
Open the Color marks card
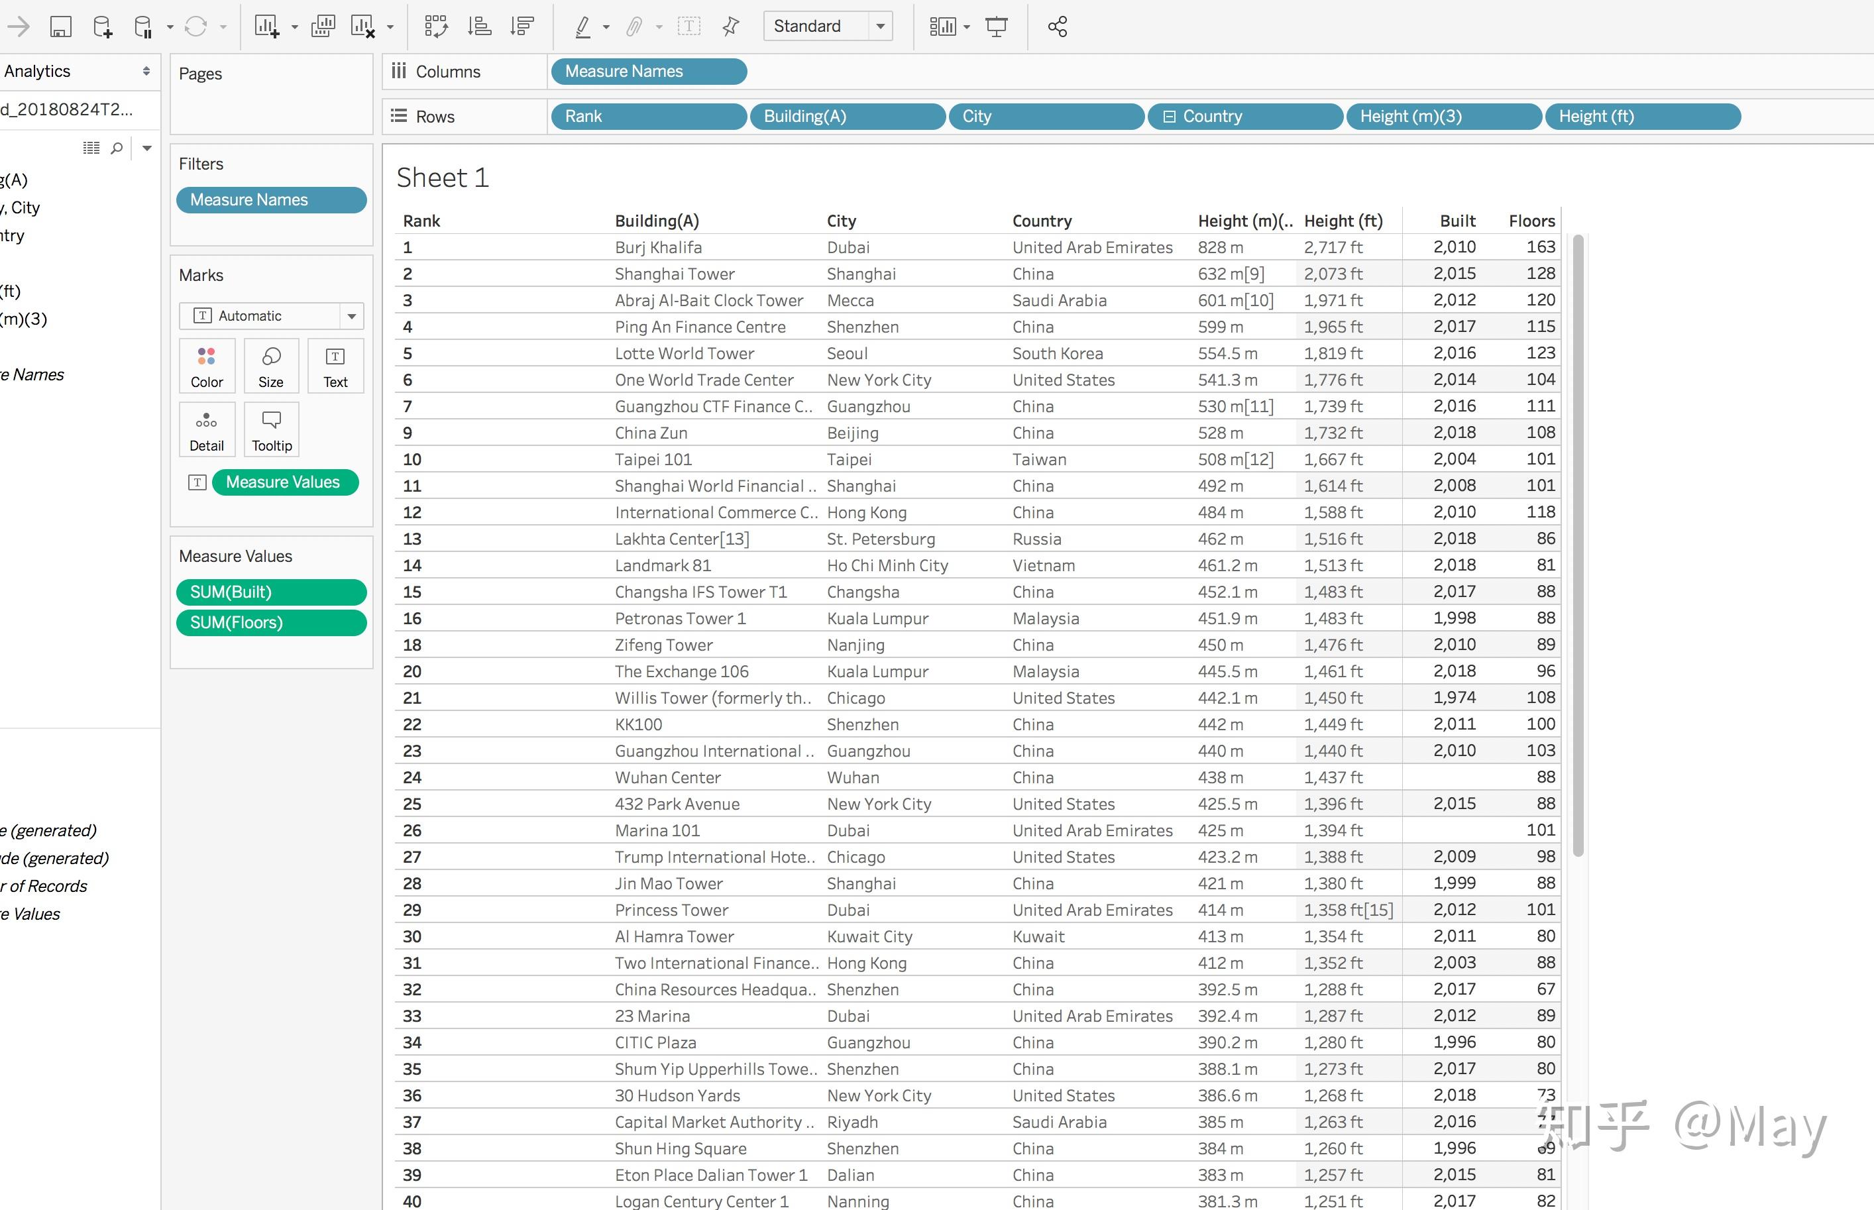(x=207, y=366)
